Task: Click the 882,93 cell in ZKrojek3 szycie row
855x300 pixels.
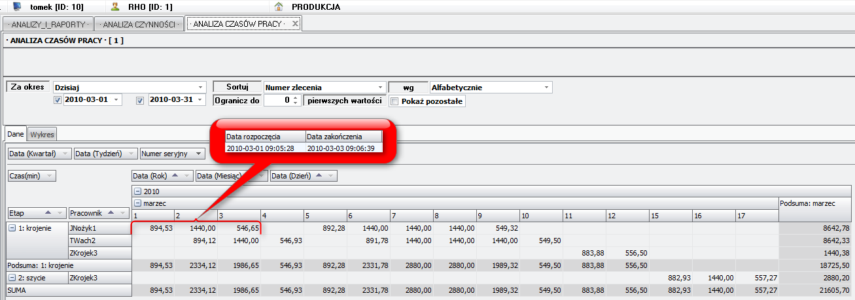Action: pos(671,277)
